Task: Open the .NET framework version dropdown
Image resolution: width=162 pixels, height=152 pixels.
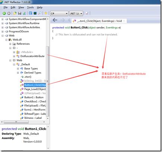Action: point(76,13)
